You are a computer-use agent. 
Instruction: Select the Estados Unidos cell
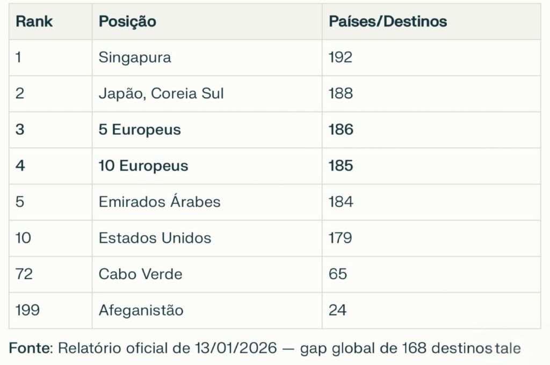155,238
